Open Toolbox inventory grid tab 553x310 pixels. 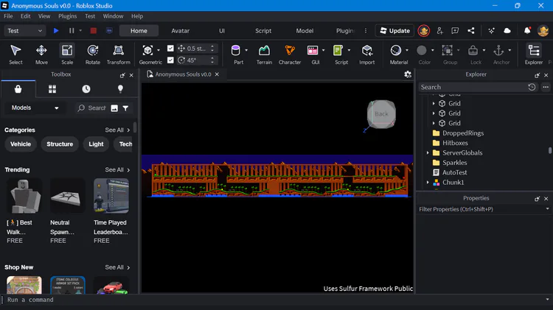coord(52,89)
